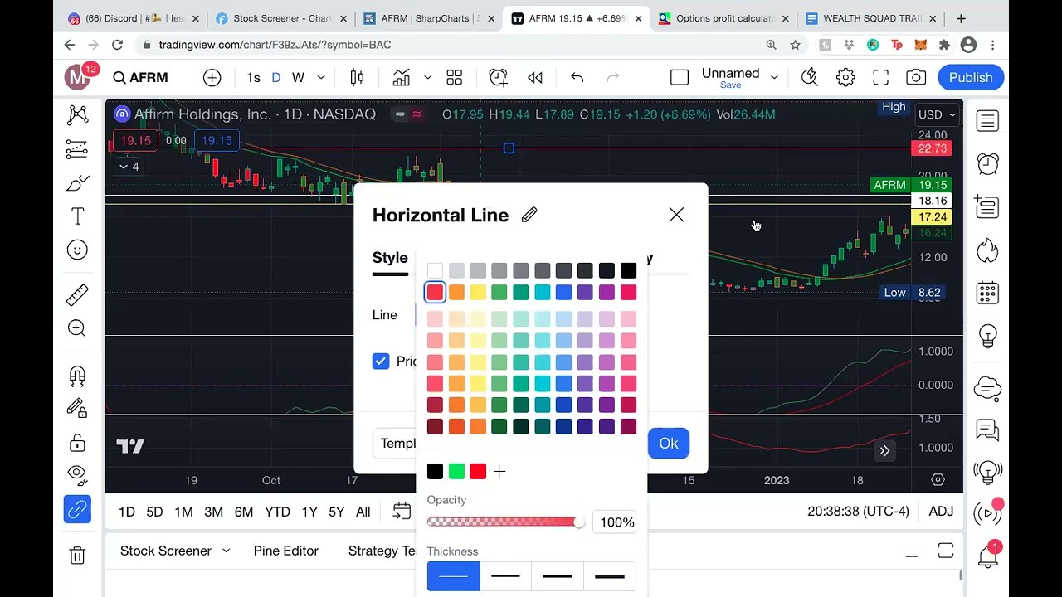Open the Fibonacci pattern tools icon
Viewport: 1062px width, 597px height.
(x=77, y=149)
